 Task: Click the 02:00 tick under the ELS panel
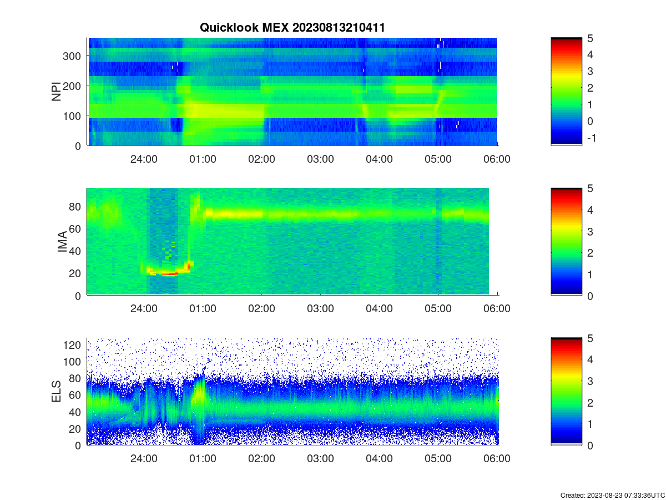pyautogui.click(x=261, y=459)
